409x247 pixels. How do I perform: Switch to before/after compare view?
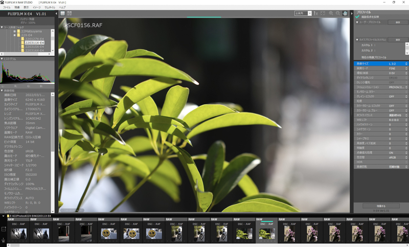[x=70, y=13]
